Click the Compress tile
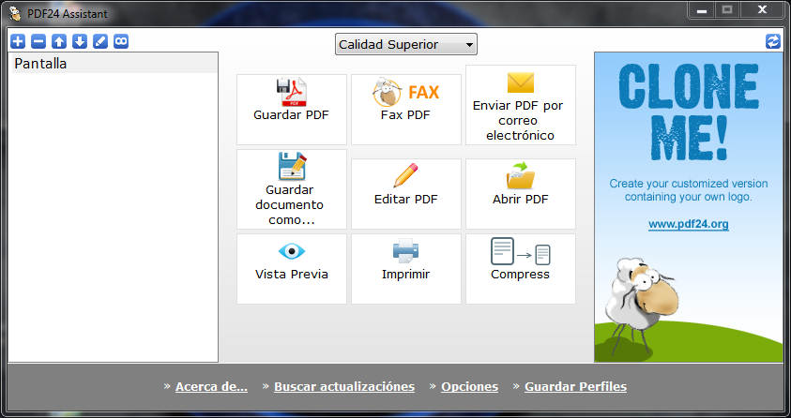The image size is (791, 418). click(521, 268)
